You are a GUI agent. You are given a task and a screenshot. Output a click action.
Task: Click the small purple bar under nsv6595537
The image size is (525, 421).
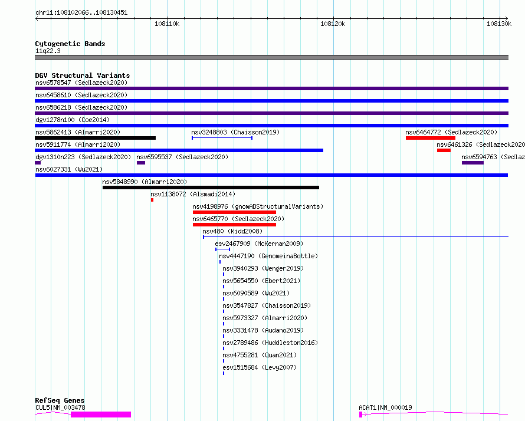point(141,163)
